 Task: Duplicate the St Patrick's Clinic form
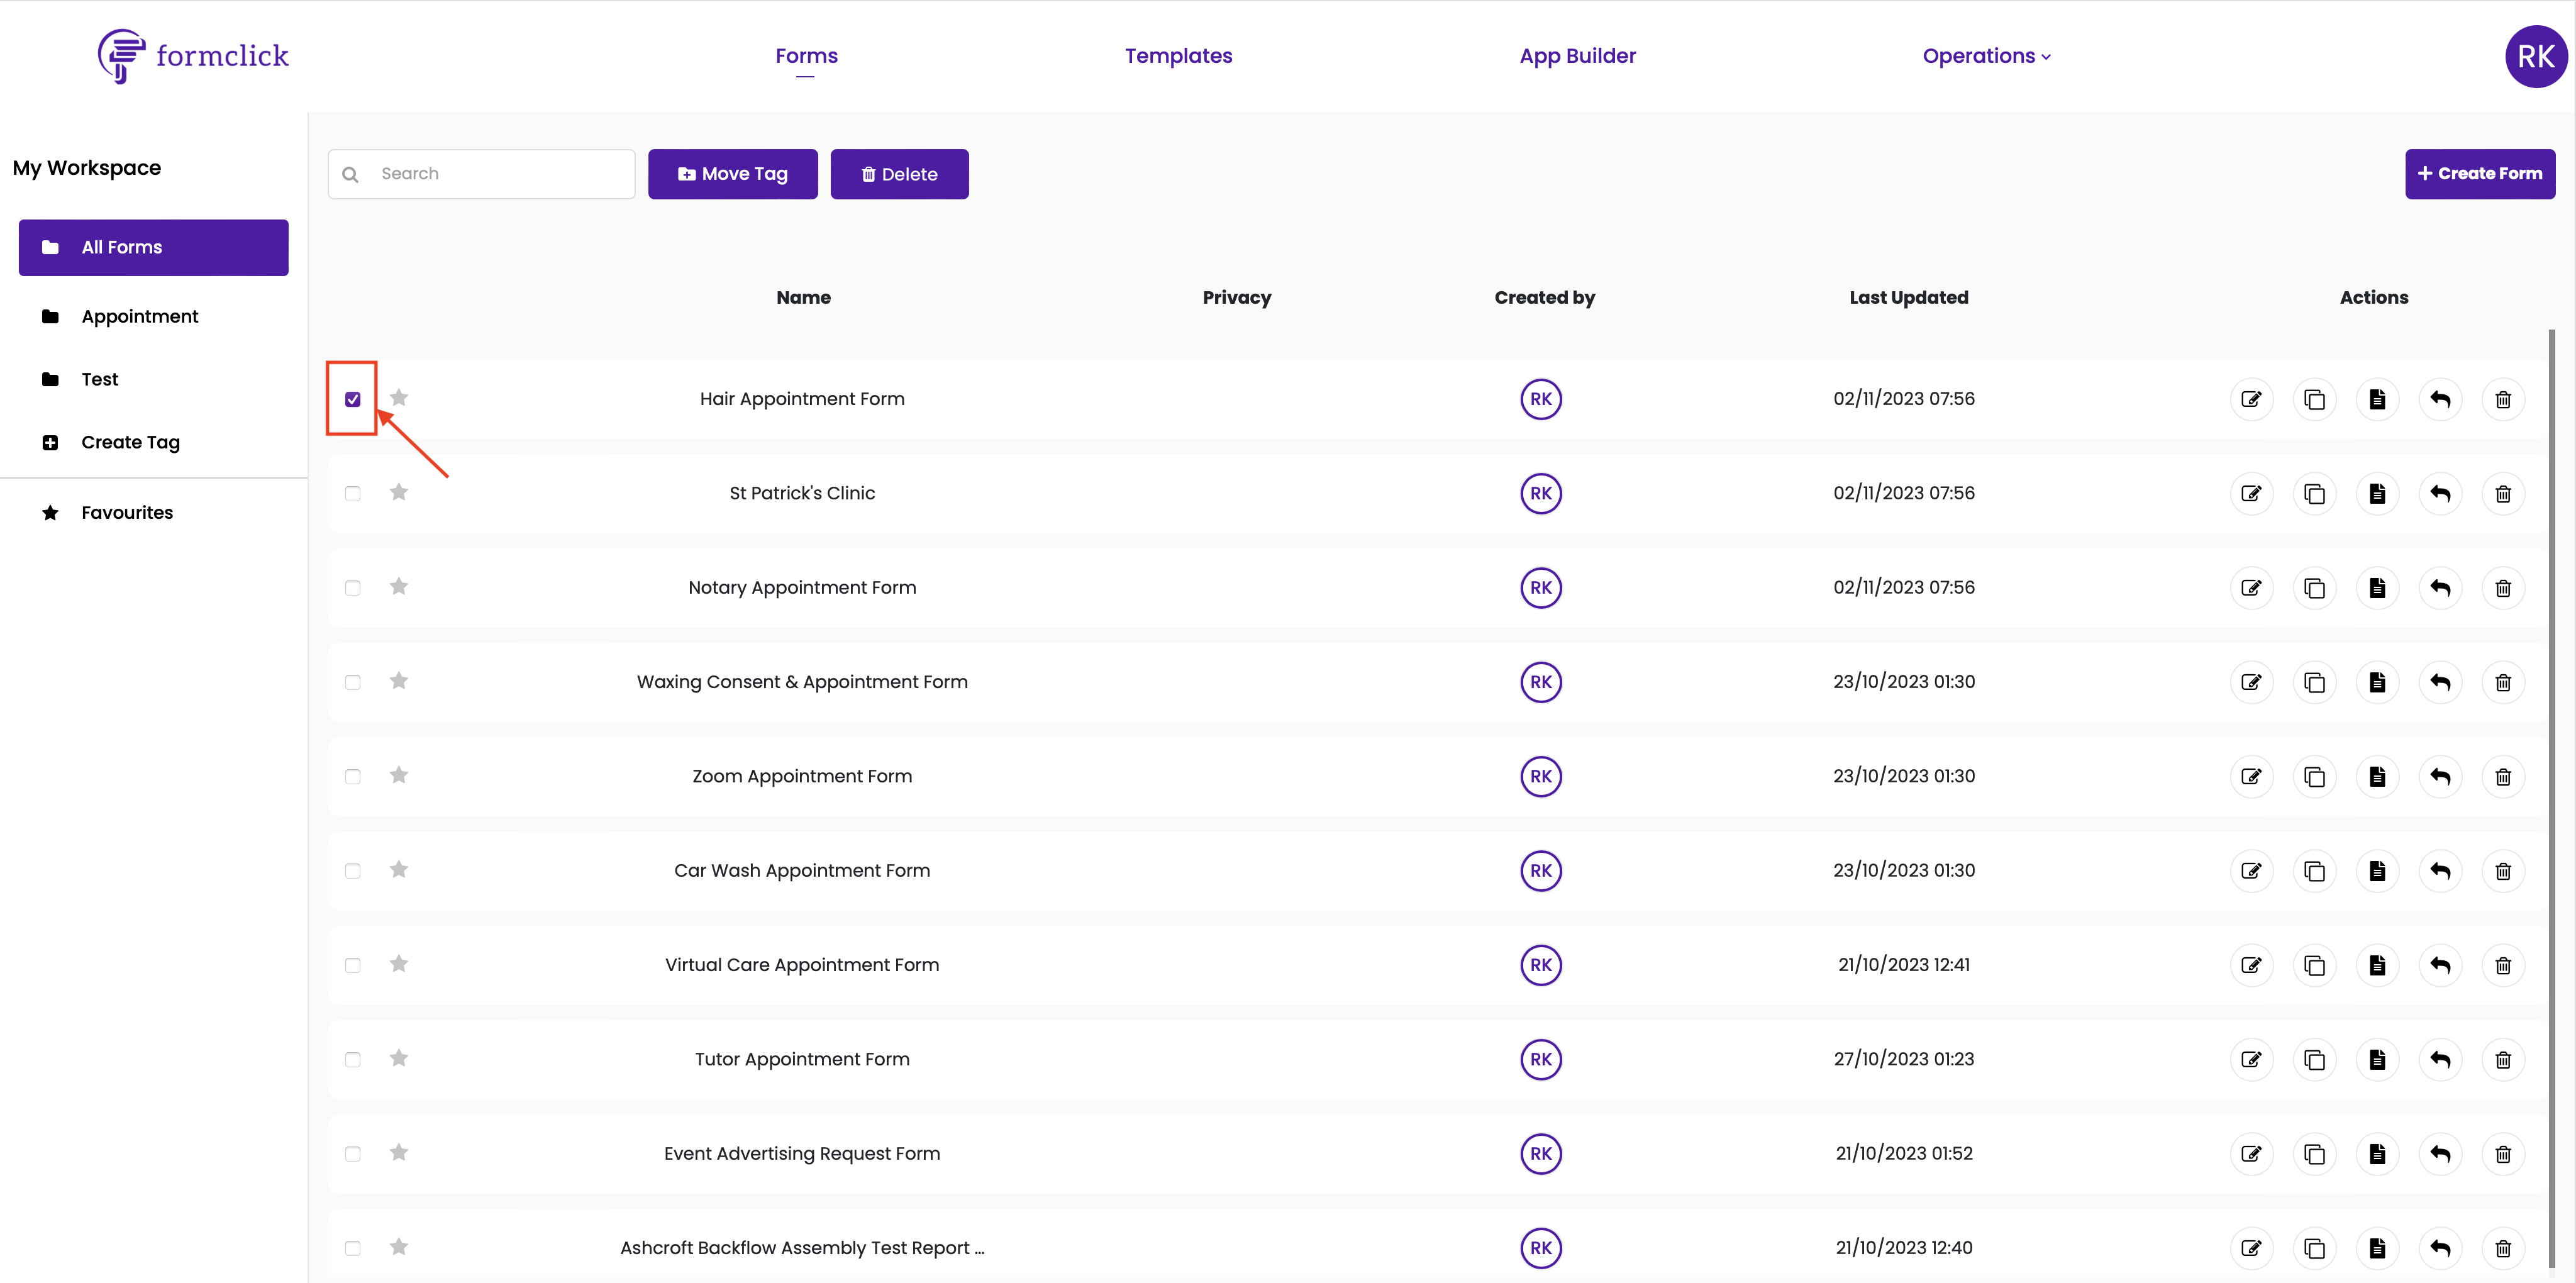pyautogui.click(x=2314, y=494)
